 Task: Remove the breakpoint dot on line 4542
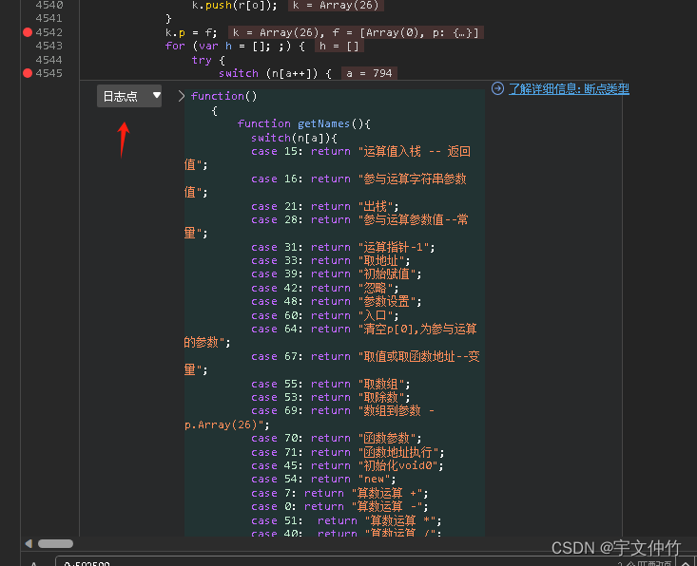28,32
